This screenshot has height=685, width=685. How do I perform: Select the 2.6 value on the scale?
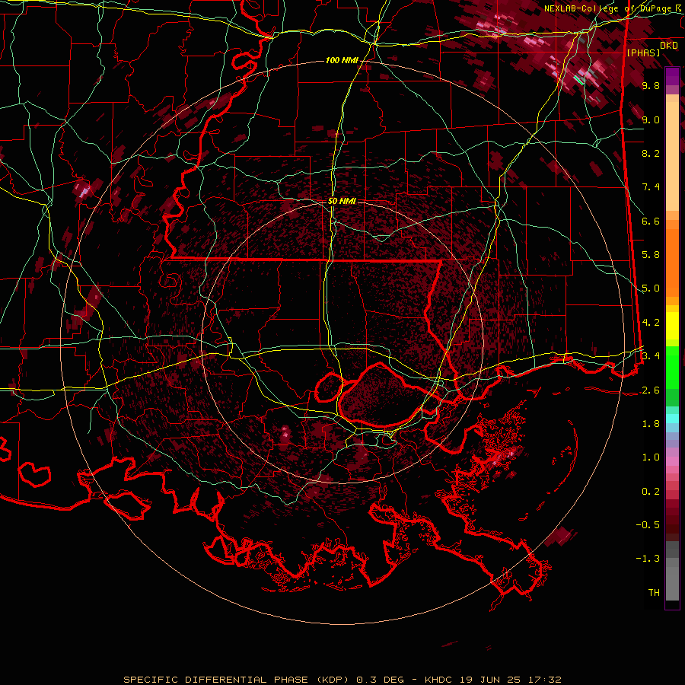[x=651, y=390]
